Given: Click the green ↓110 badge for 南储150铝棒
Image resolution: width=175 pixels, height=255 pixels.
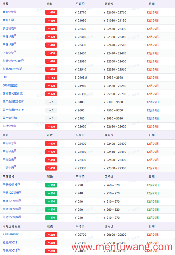Looking at the screenshot, I should click(51, 218).
